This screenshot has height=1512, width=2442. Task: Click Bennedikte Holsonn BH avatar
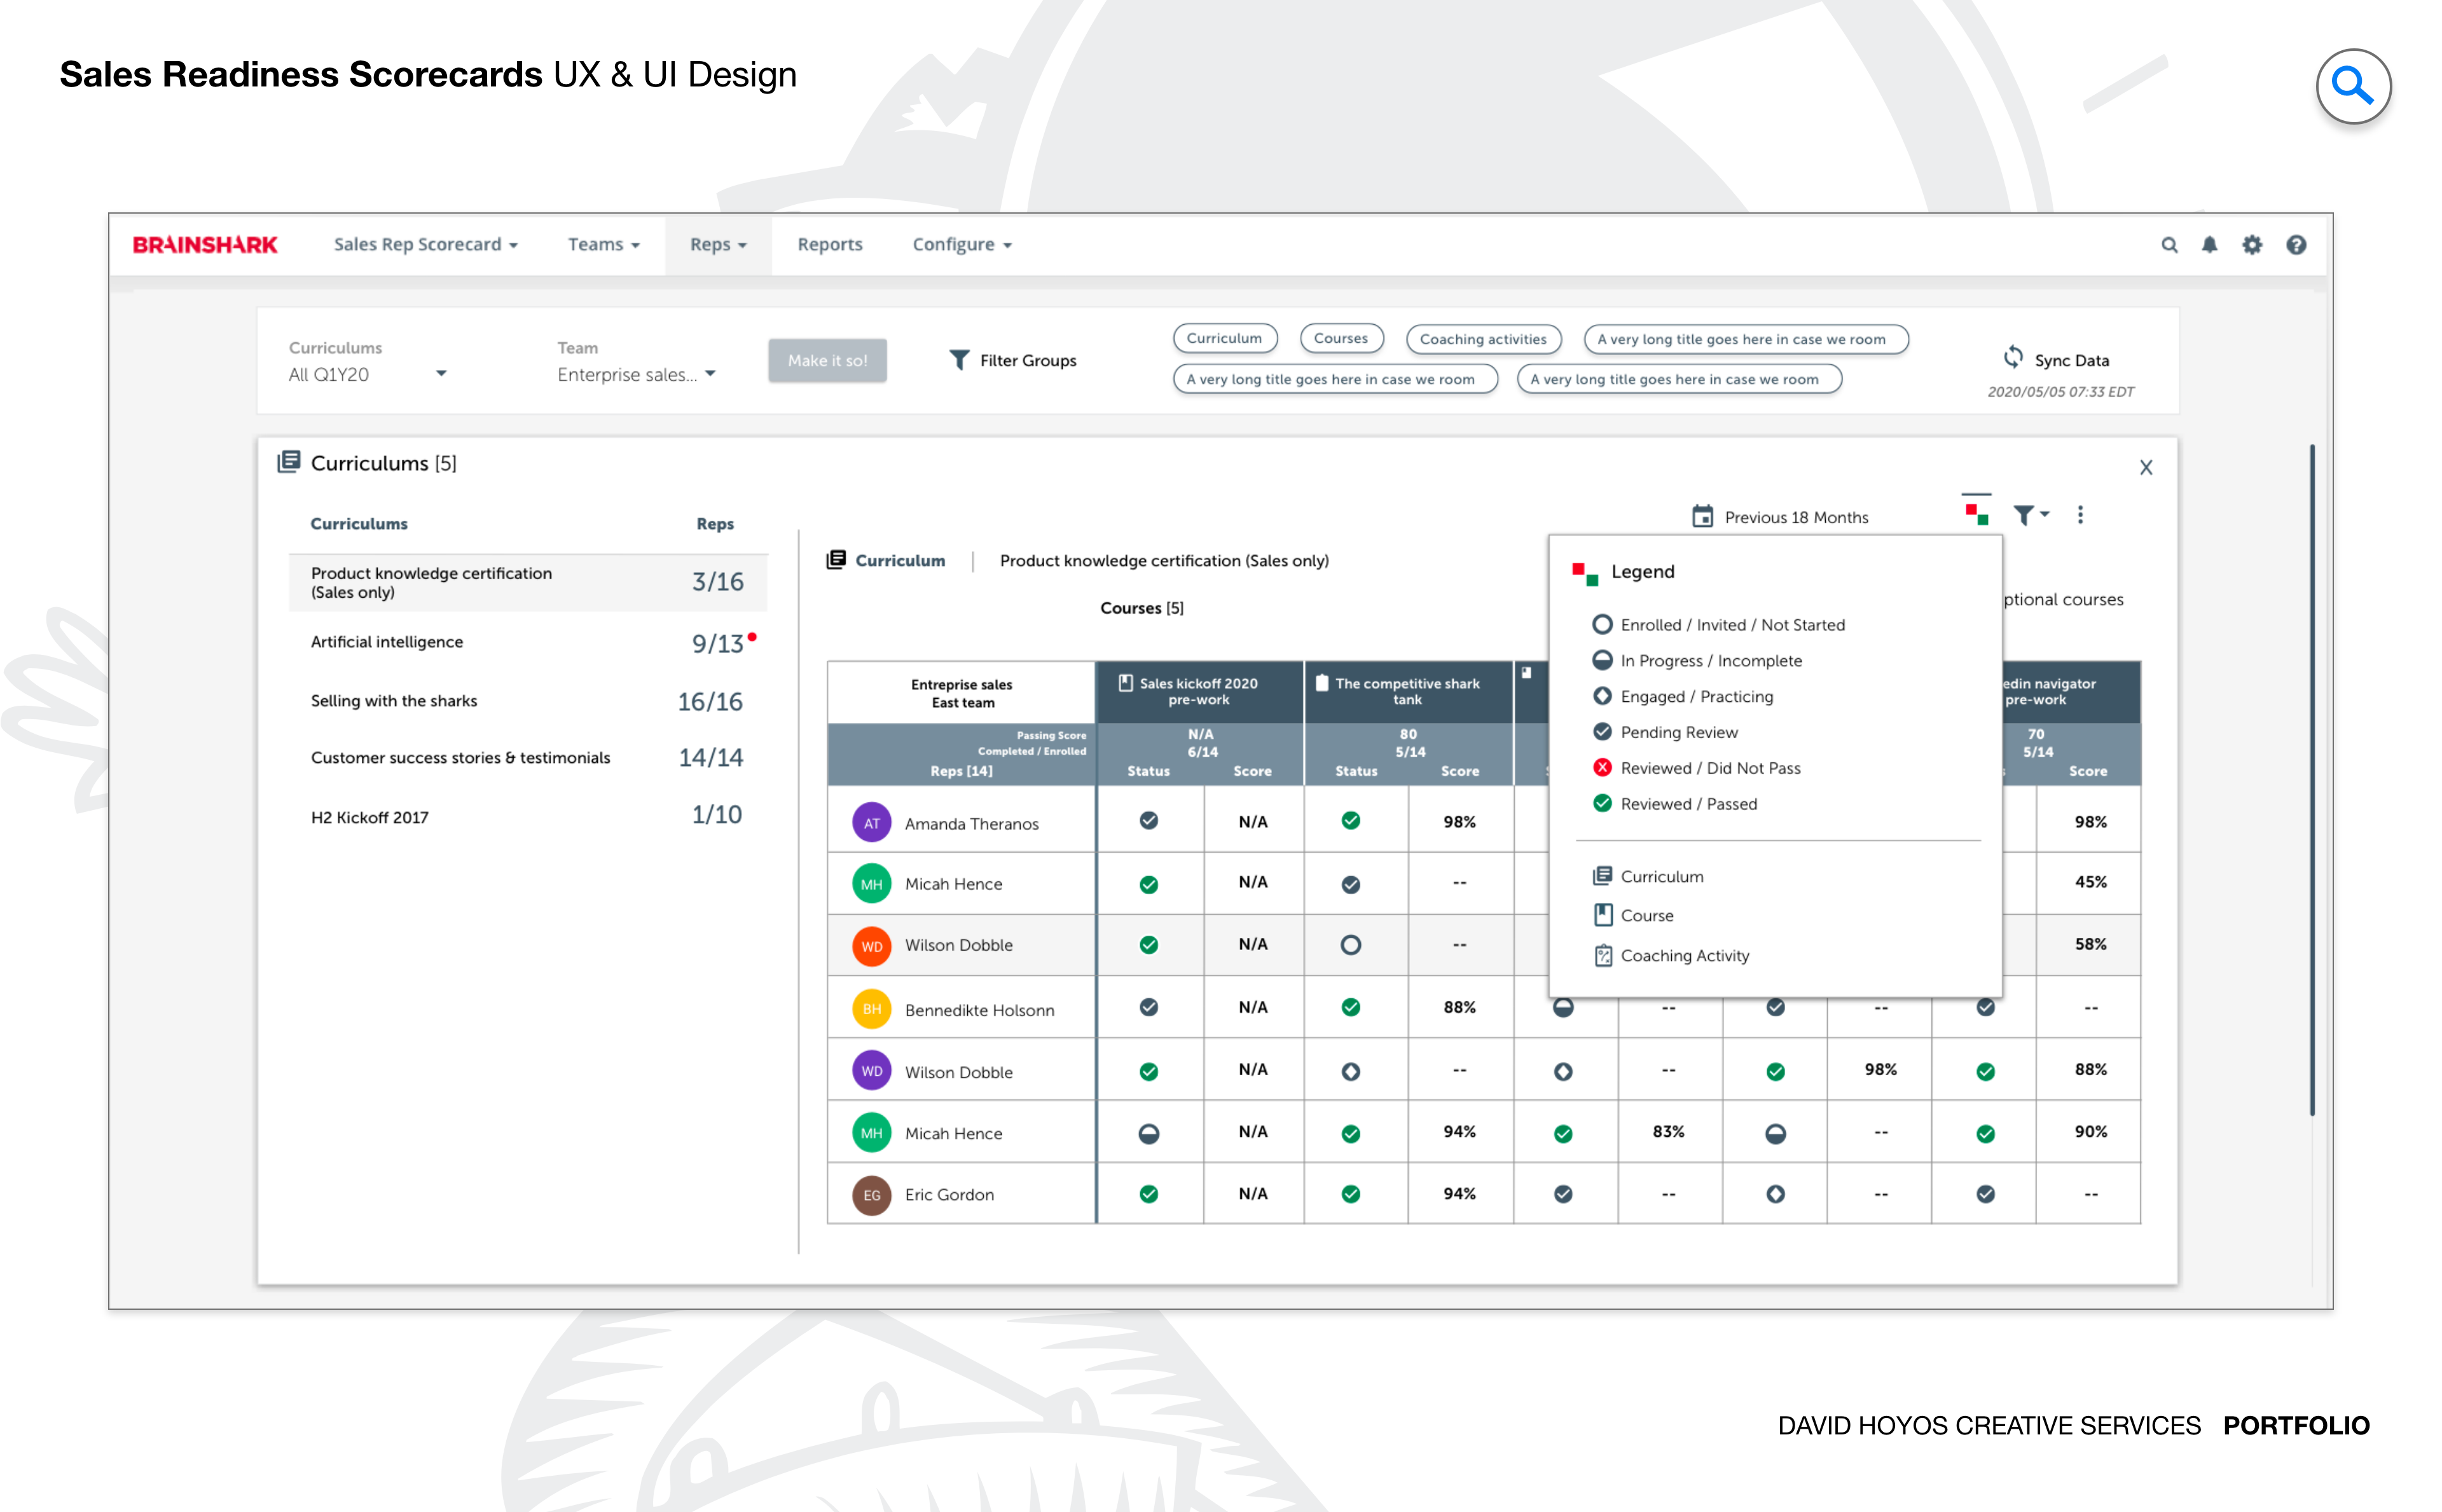(x=871, y=1009)
